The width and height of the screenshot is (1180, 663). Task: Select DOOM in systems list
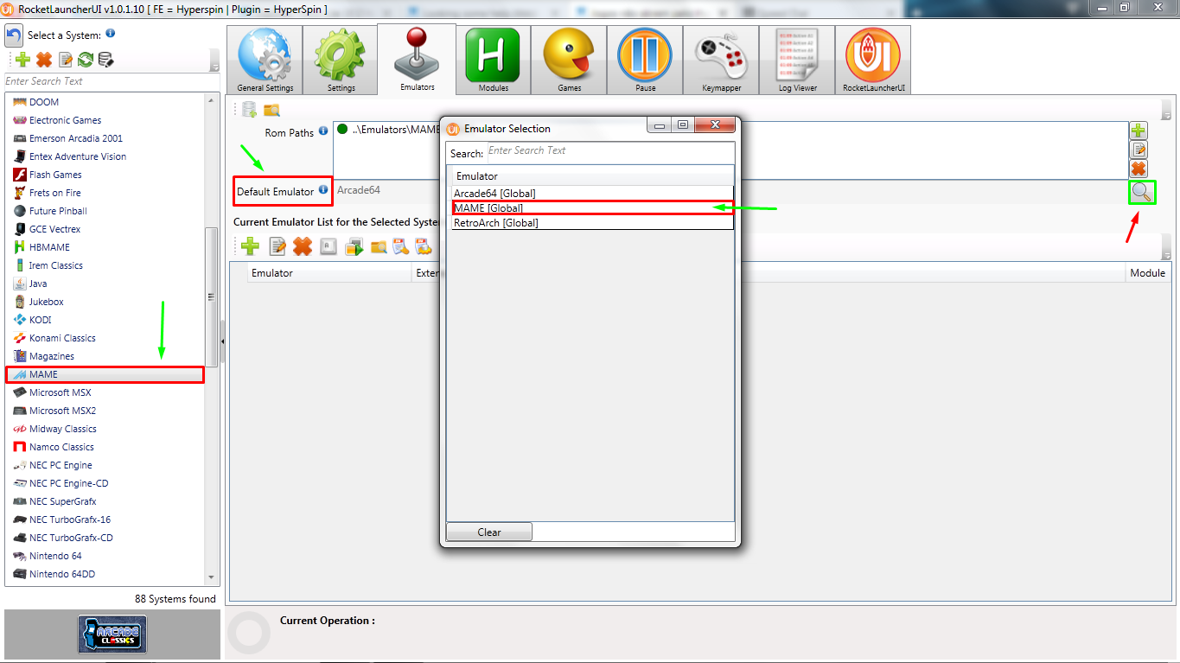pyautogui.click(x=105, y=102)
